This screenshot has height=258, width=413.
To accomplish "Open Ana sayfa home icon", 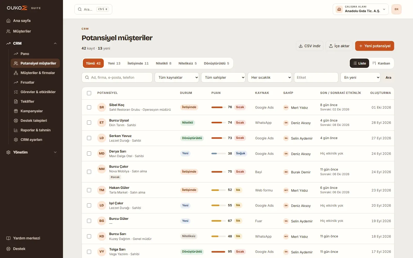I will (8, 21).
